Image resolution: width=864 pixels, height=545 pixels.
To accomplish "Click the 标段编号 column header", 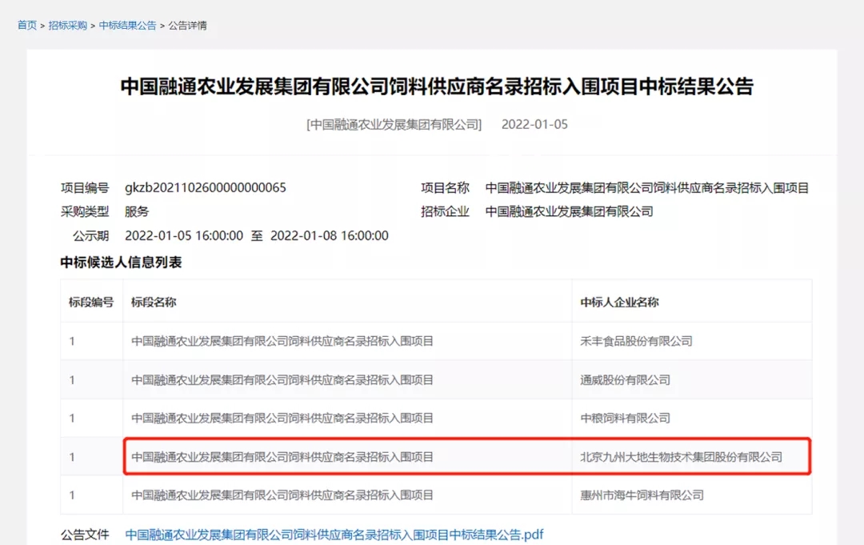I will pos(91,302).
